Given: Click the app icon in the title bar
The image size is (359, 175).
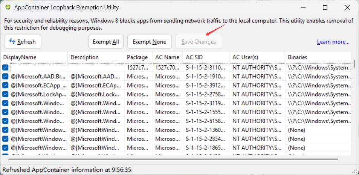Looking at the screenshot, I should [8, 8].
